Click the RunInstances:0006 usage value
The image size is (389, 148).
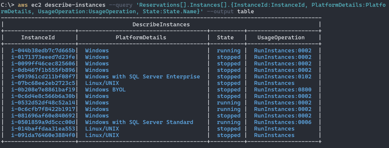point(283,122)
